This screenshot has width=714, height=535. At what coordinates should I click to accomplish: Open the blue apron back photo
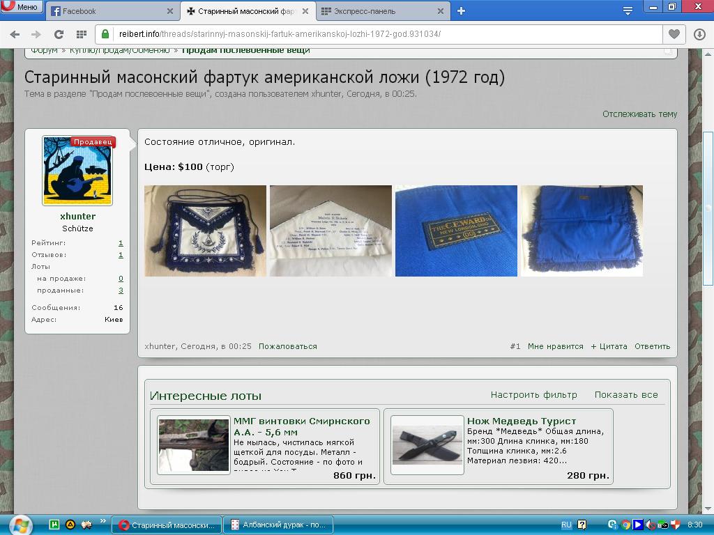[582, 231]
